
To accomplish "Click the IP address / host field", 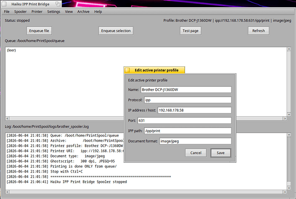I will (194, 110).
